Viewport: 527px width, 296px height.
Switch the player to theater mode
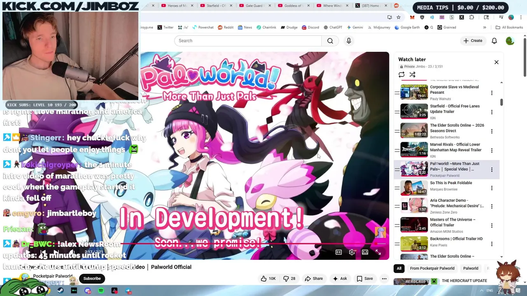(365, 252)
